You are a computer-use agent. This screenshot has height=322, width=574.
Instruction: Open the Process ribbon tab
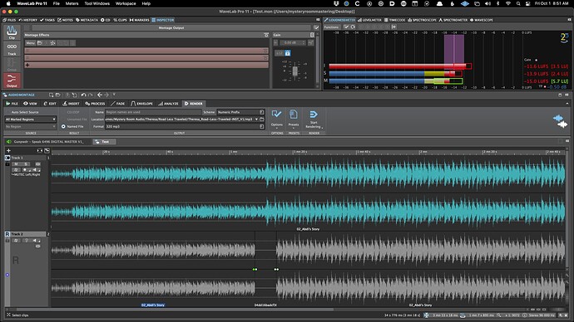95,104
